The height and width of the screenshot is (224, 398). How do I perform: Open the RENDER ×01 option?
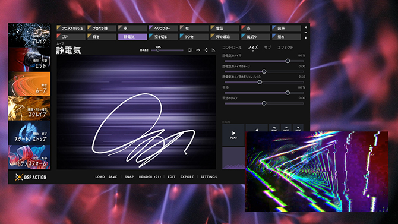[150, 176]
